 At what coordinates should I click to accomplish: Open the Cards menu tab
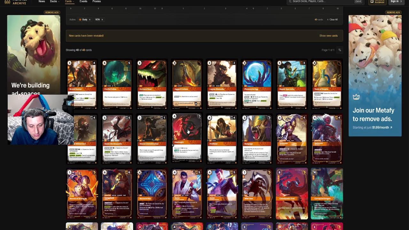tap(69, 1)
